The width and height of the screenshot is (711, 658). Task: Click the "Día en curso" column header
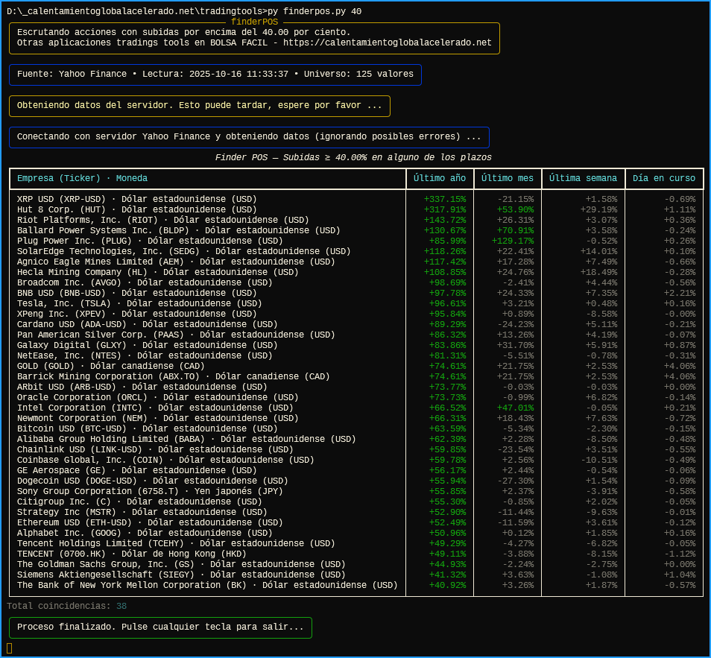tap(663, 178)
